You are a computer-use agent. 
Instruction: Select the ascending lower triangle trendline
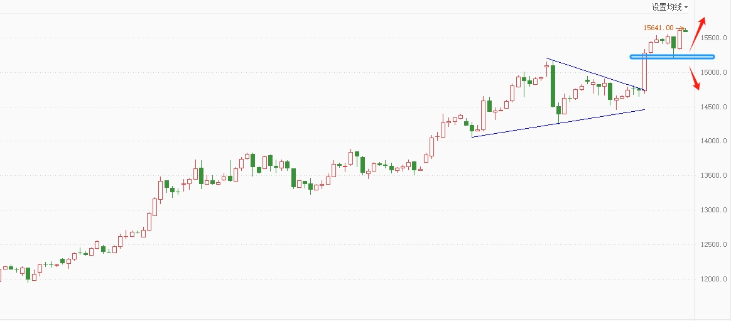pos(559,123)
